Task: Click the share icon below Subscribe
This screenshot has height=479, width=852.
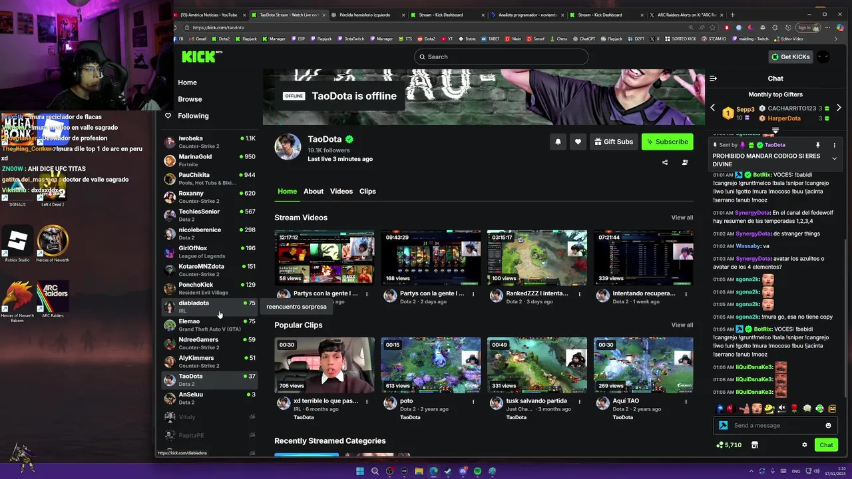Action: click(x=664, y=162)
